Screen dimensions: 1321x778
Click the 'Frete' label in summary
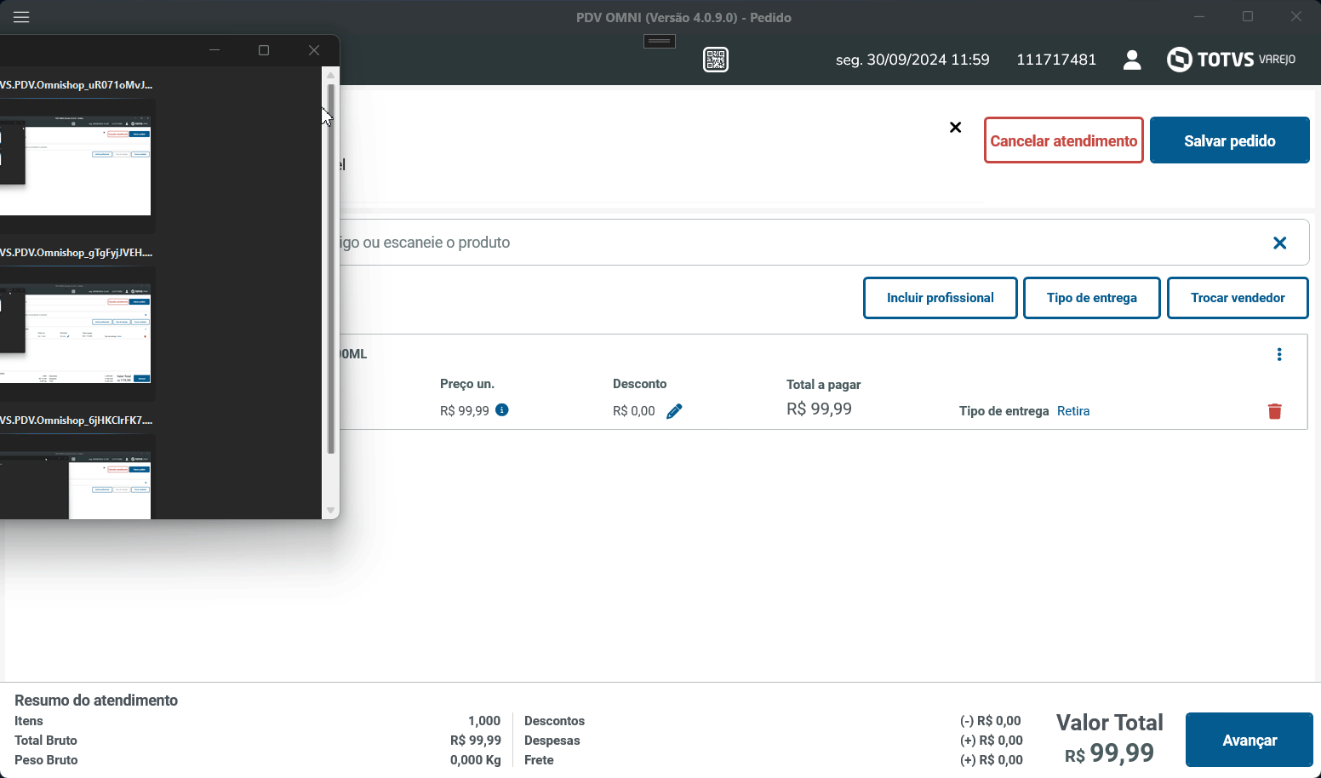pos(539,760)
